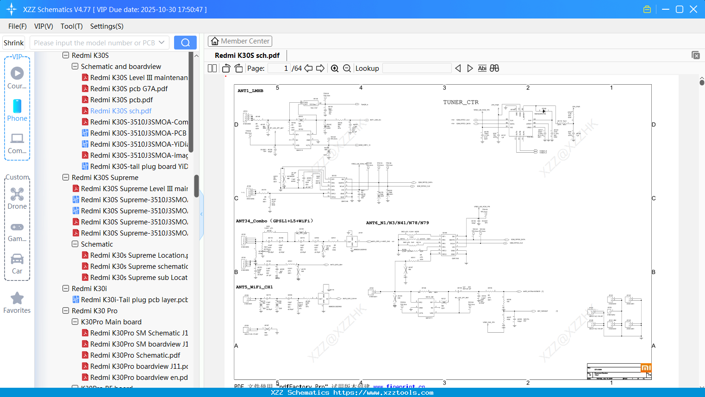The image size is (705, 397).
Task: Toggle two-page view layout icon
Action: click(x=212, y=68)
